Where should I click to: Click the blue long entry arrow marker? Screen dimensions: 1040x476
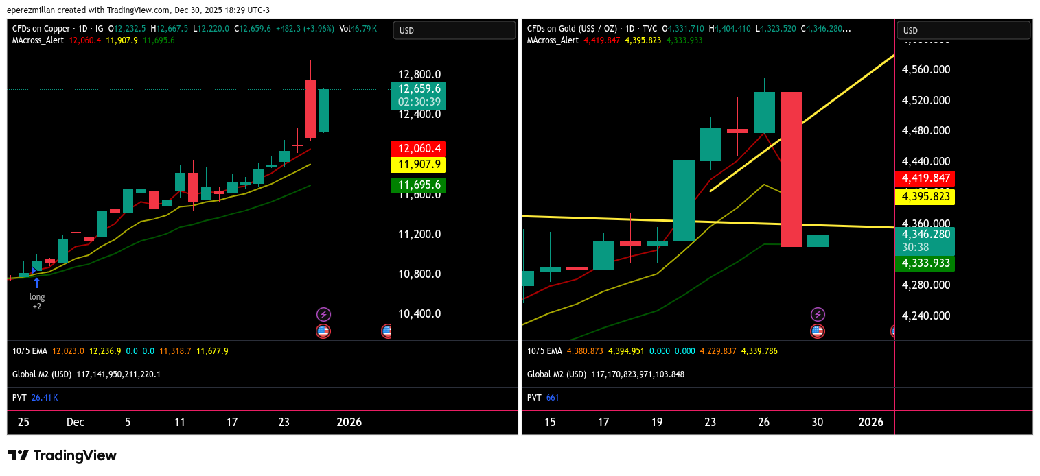click(36, 282)
